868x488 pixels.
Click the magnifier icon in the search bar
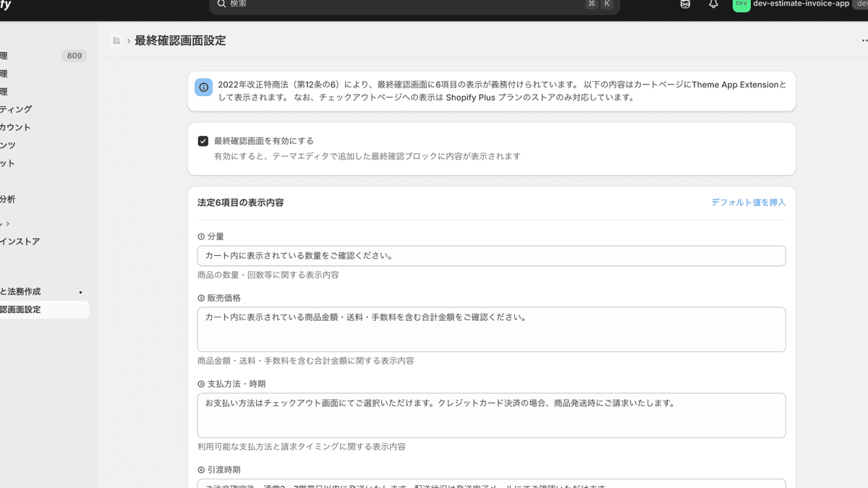pyautogui.click(x=221, y=5)
